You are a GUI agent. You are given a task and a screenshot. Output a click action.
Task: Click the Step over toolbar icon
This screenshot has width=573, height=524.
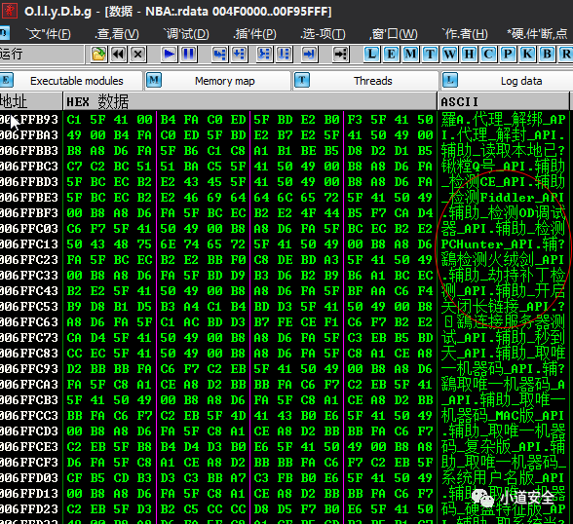tap(239, 55)
